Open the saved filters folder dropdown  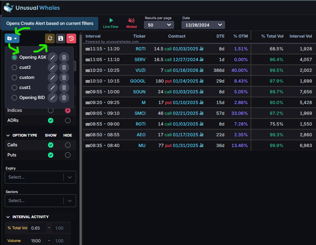12,38
